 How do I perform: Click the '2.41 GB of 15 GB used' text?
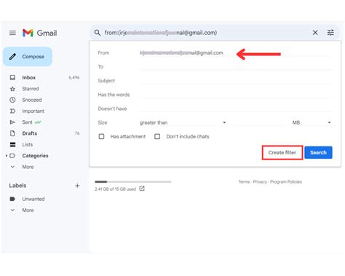115,189
